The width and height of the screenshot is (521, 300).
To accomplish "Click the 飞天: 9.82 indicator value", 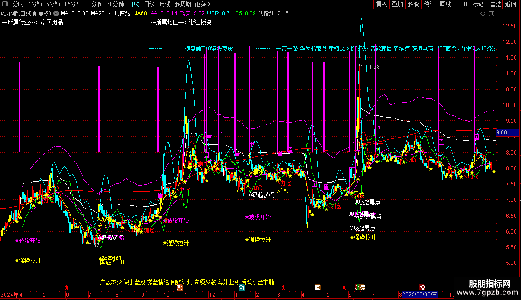I will pos(192,14).
